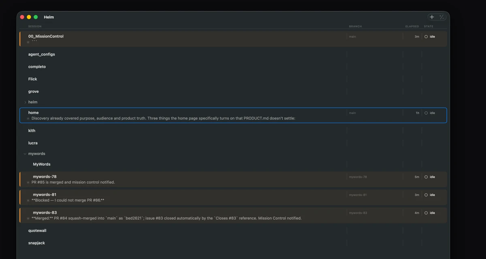Click the STATE column header
Screen dimensions: 486x259
tap(428, 26)
